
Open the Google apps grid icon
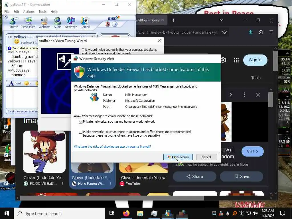(236, 60)
